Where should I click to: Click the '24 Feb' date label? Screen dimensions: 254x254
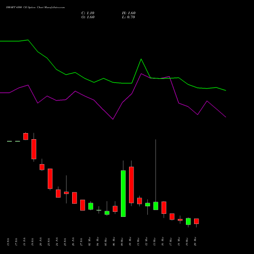click(57, 242)
